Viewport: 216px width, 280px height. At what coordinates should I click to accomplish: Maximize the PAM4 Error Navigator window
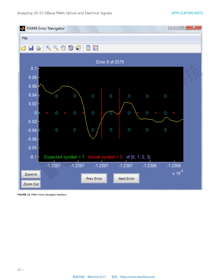pyautogui.click(x=182, y=27)
